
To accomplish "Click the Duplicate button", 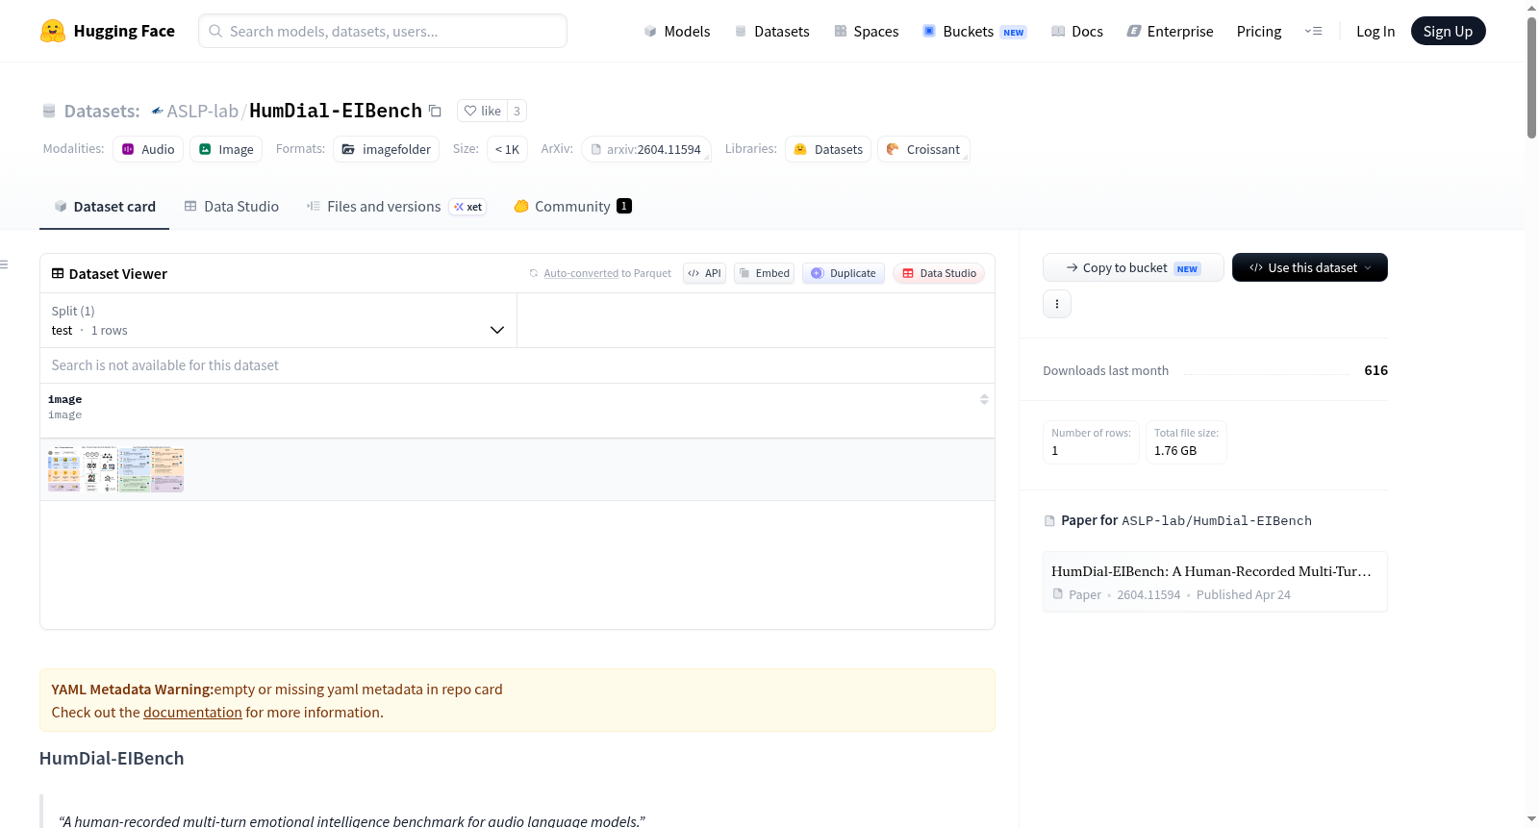I will [x=844, y=273].
